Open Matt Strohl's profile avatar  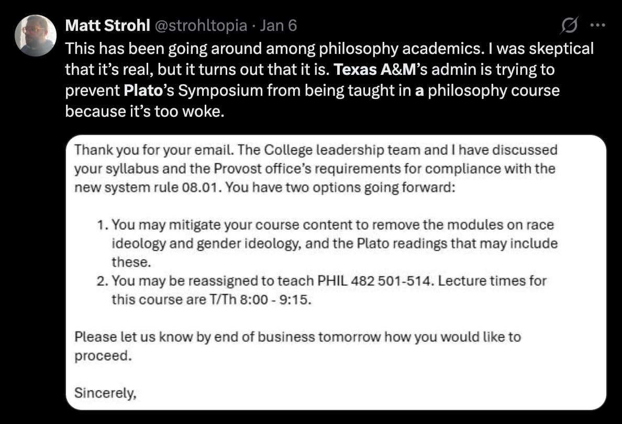36,35
